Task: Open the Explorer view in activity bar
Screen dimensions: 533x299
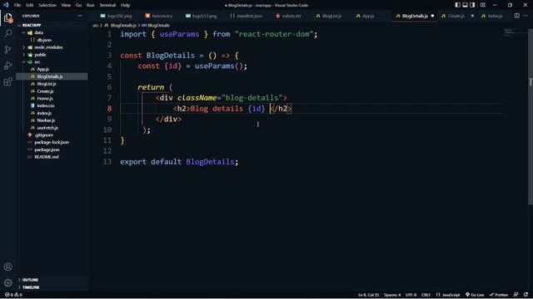Action: point(8,17)
